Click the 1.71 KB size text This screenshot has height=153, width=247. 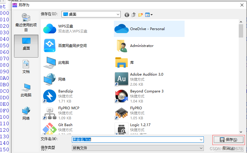64,101
